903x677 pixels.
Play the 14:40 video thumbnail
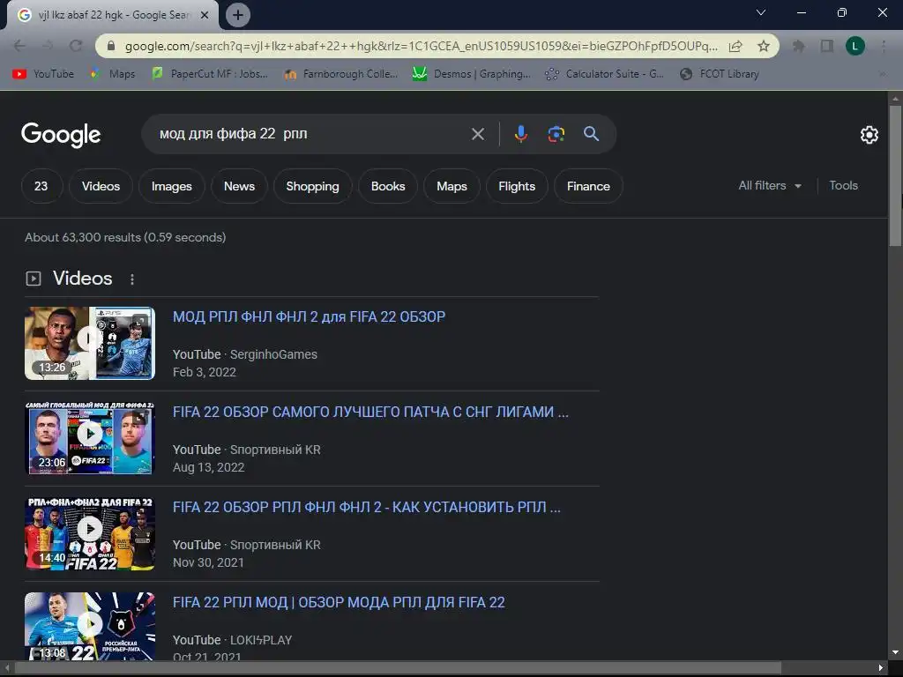(90, 533)
